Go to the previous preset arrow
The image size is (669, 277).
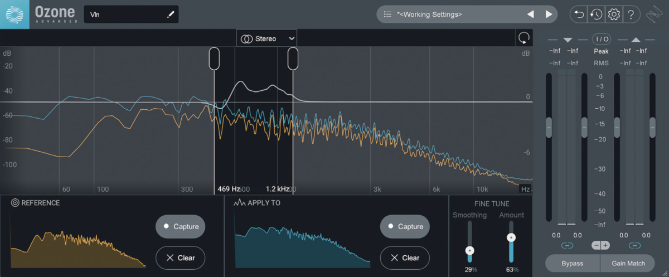click(x=530, y=14)
